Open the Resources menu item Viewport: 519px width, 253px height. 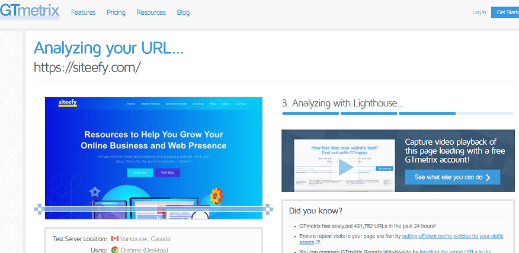(x=151, y=12)
